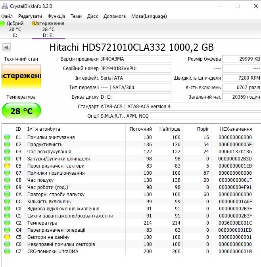261x267 pixels.
Task: Select the D: E: disk with Застереження status
Action: click(48, 29)
